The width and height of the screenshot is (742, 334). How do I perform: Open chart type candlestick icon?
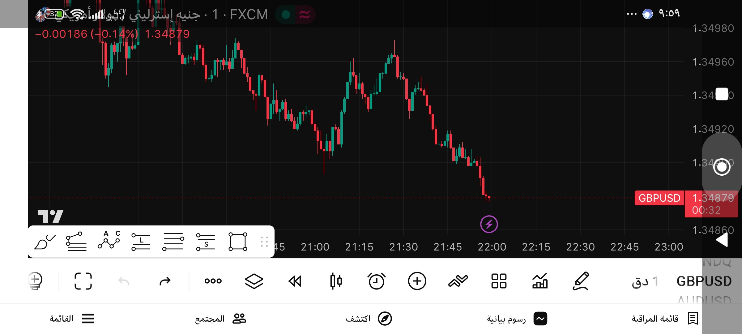pyautogui.click(x=336, y=281)
